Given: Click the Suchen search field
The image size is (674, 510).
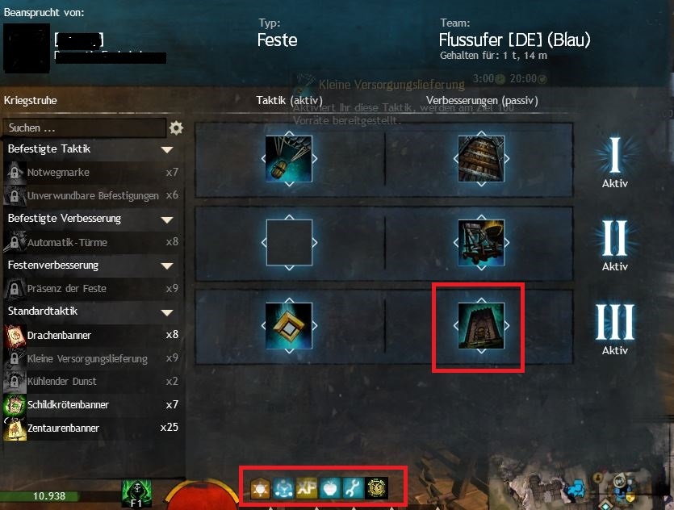Looking at the screenshot, I should 85,128.
